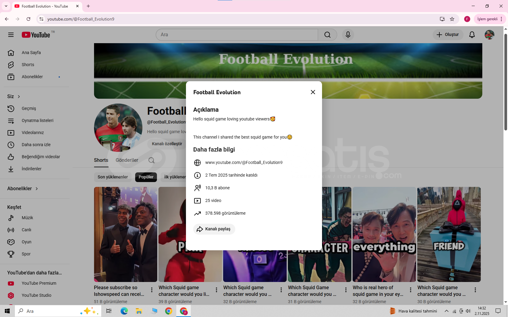Select the Popüler filter chip

pyautogui.click(x=146, y=177)
